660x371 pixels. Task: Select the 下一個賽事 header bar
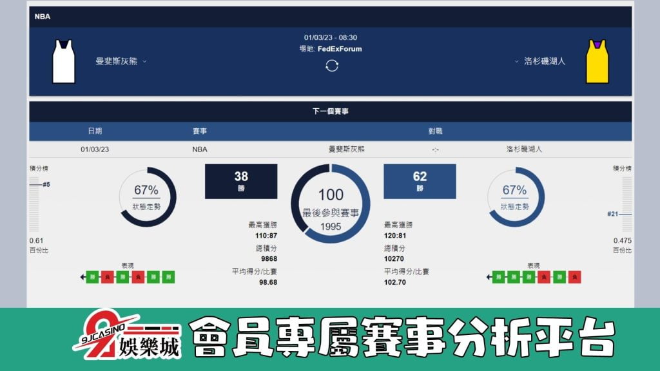click(331, 109)
